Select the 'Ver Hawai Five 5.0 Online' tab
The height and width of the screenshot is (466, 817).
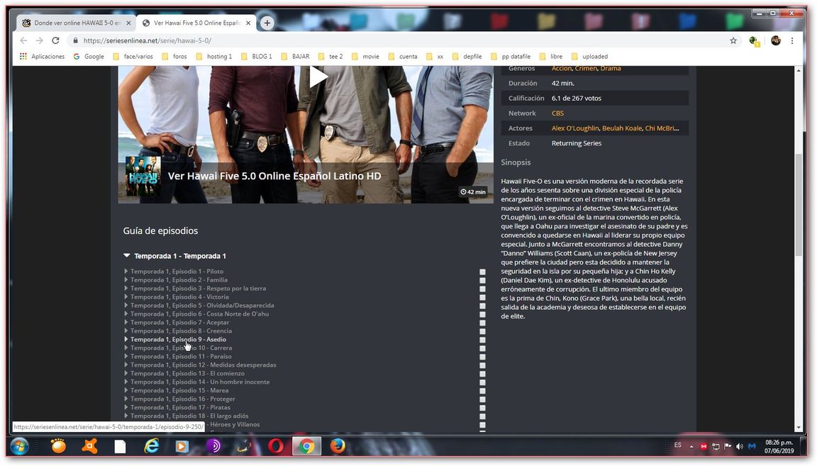(x=196, y=23)
